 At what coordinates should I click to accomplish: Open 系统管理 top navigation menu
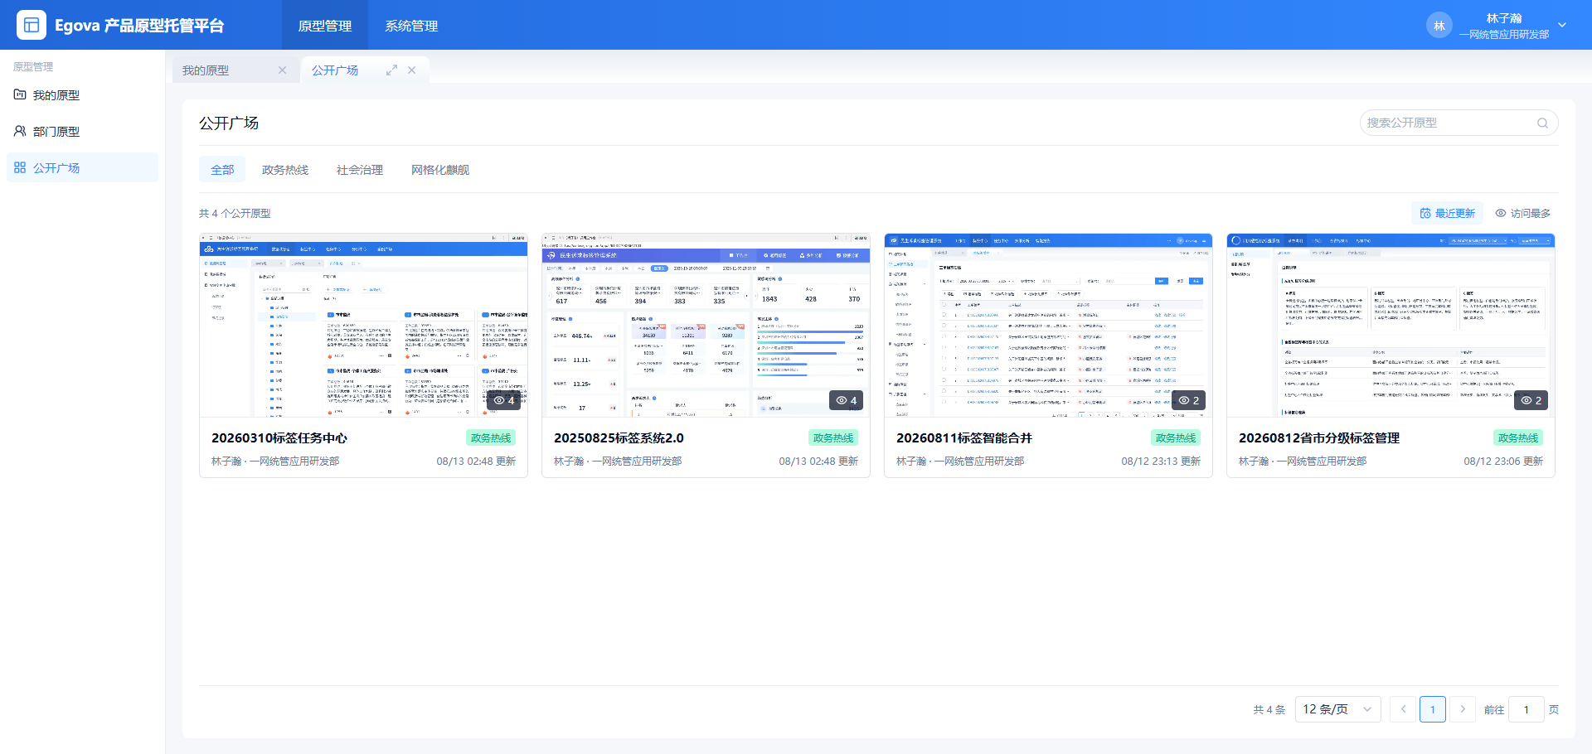click(411, 26)
